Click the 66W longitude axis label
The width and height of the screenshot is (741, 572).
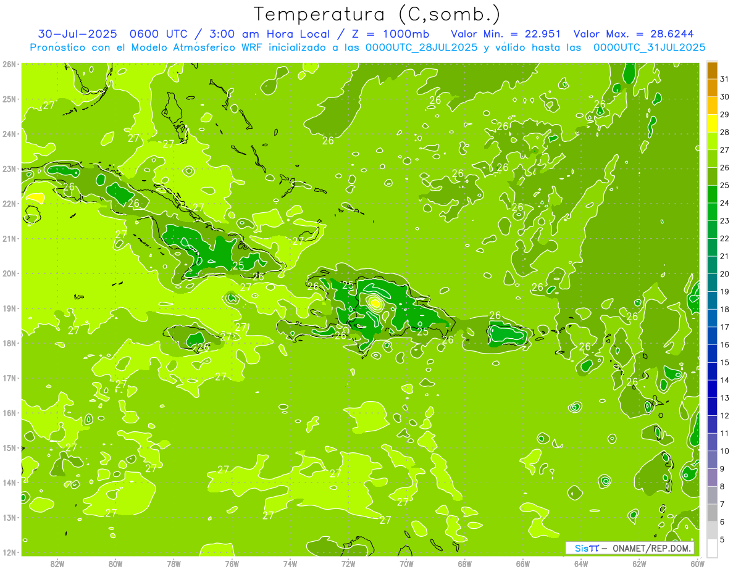523,563
